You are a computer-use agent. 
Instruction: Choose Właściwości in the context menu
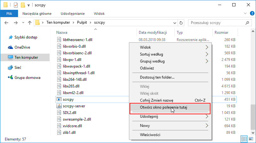pos(170,135)
